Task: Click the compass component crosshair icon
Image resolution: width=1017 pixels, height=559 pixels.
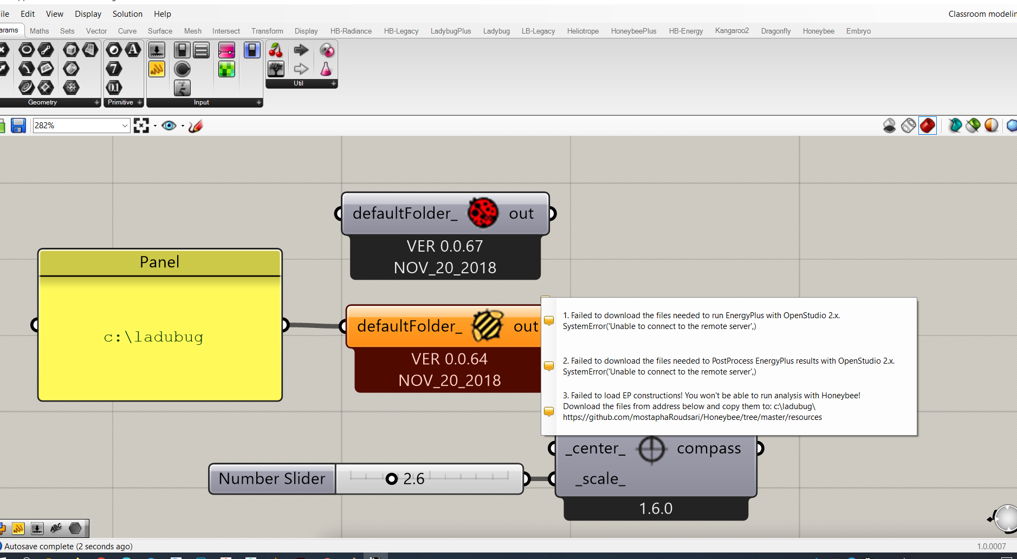Action: [651, 449]
